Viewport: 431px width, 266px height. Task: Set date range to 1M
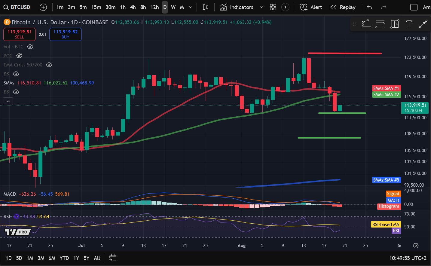point(30,258)
